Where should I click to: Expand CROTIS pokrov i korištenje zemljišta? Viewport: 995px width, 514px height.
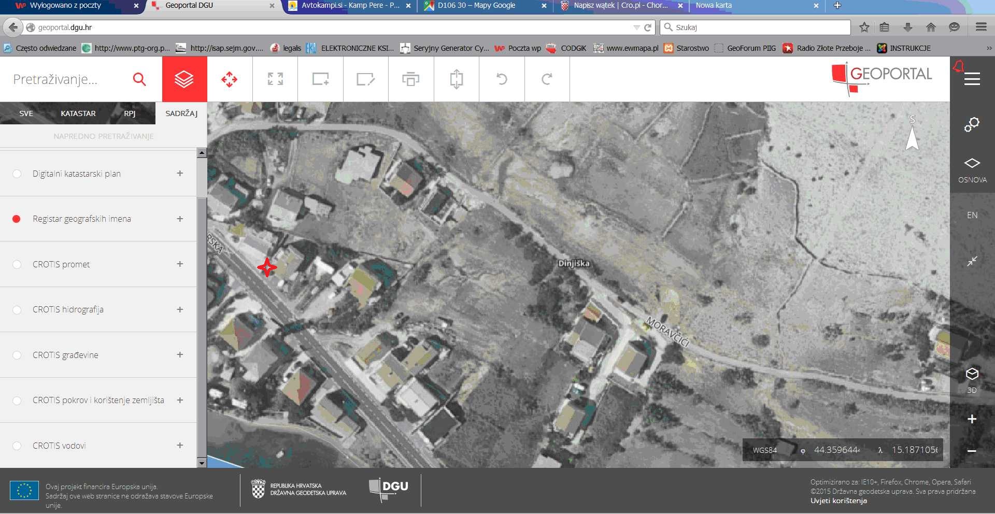pos(180,400)
